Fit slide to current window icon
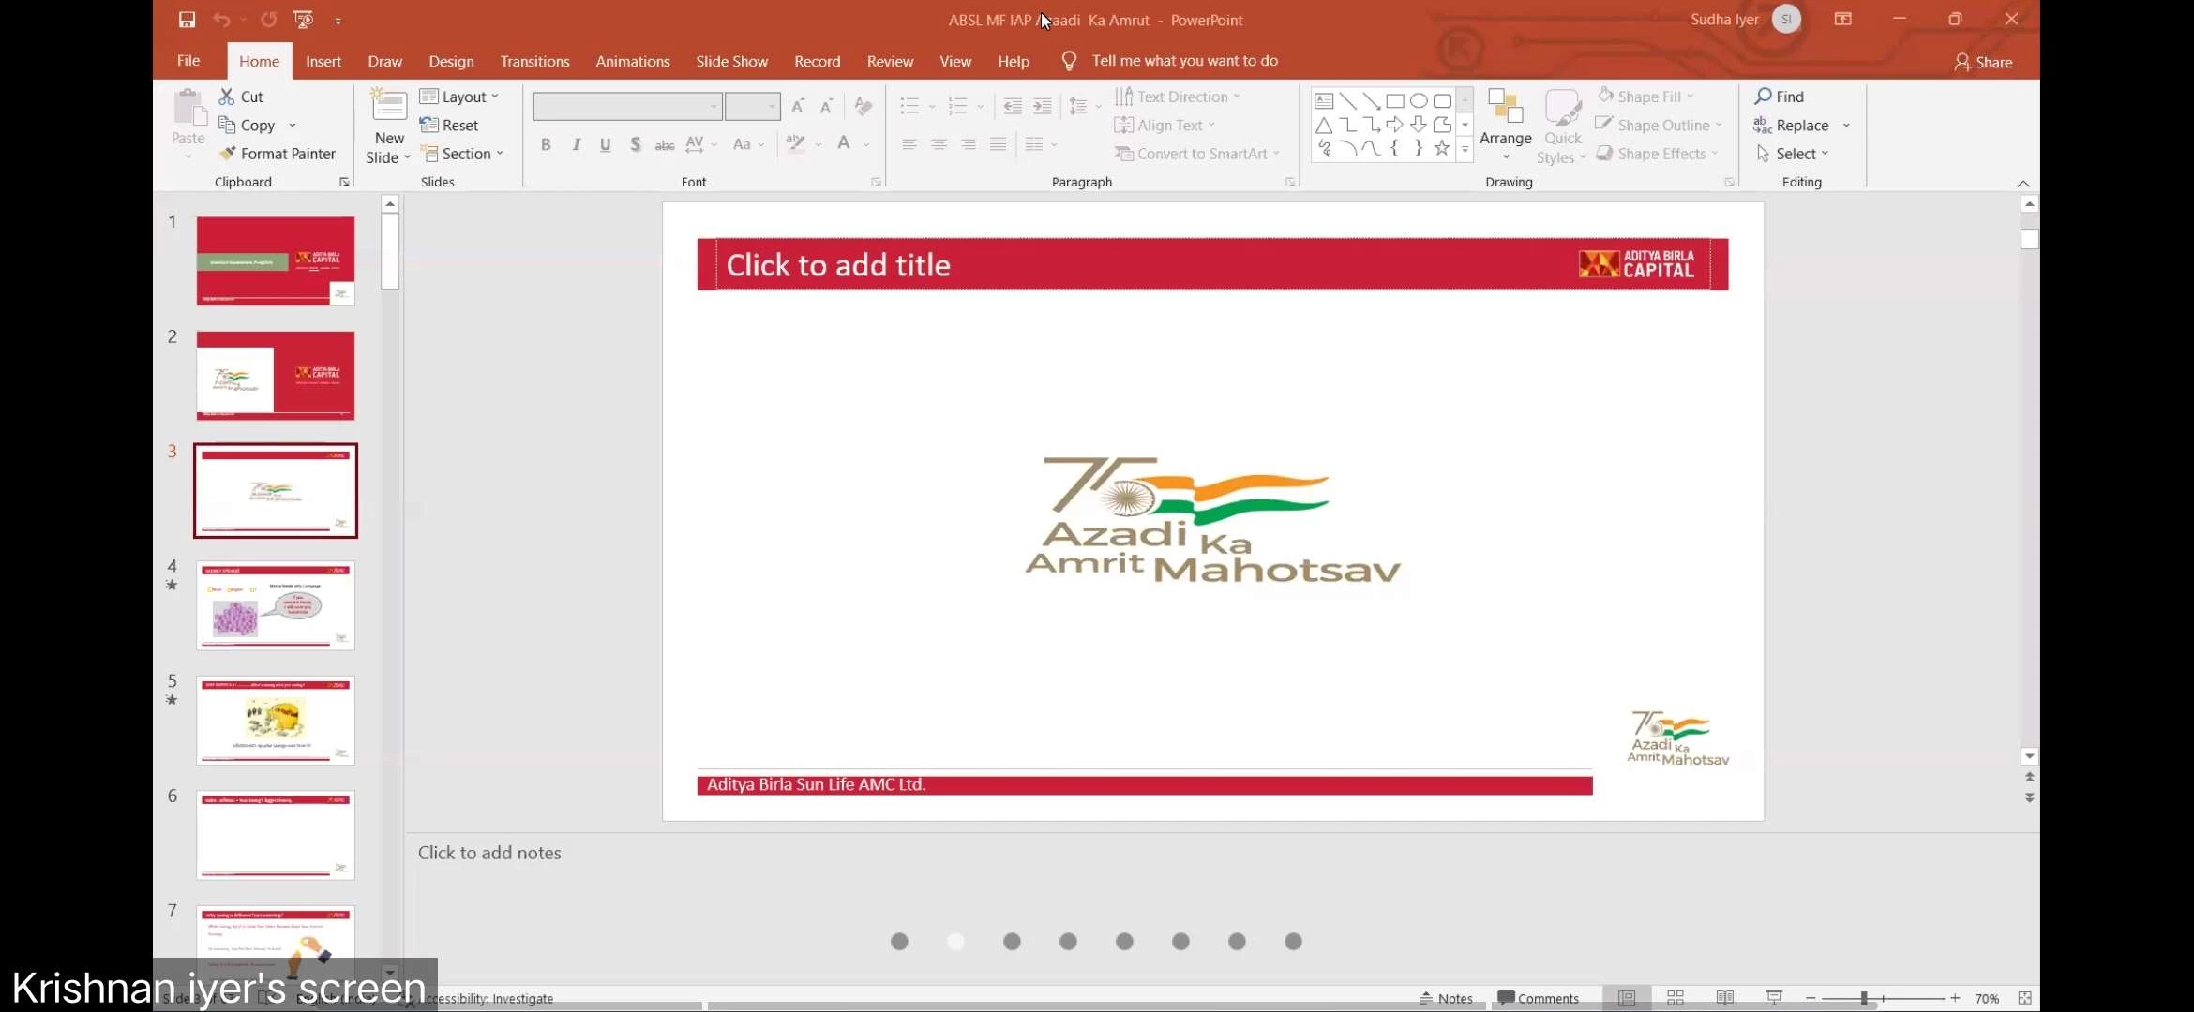Image resolution: width=2194 pixels, height=1012 pixels. coord(2024,998)
